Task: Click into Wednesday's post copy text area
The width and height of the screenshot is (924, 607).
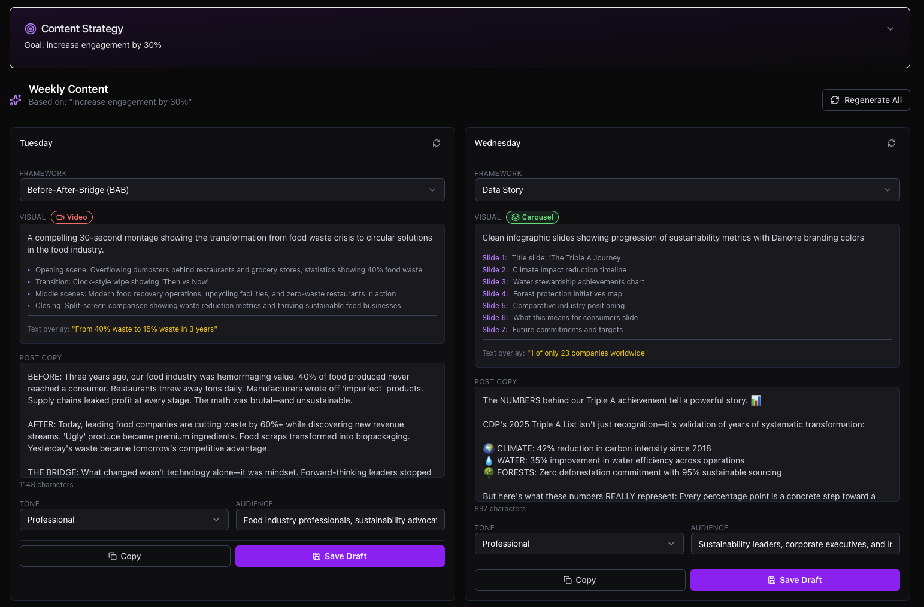Action: click(x=687, y=443)
